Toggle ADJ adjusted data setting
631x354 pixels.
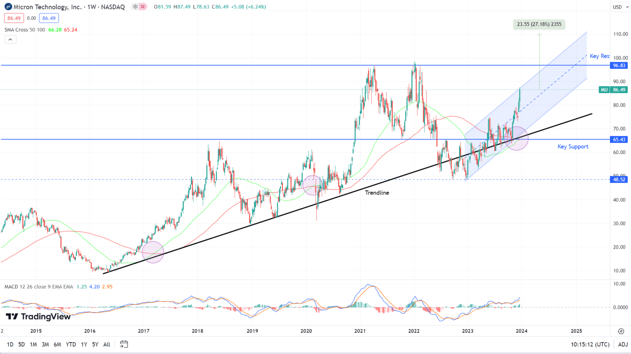pyautogui.click(x=623, y=345)
